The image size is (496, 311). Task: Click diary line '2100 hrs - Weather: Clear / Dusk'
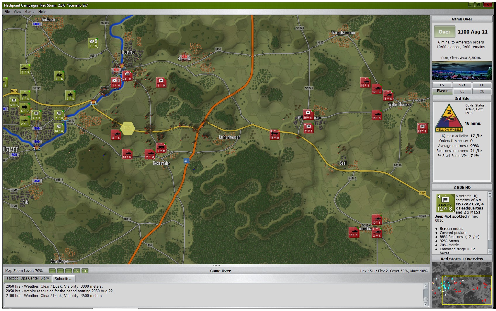(54, 296)
